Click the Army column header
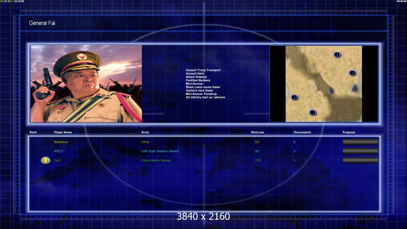 tap(145, 132)
